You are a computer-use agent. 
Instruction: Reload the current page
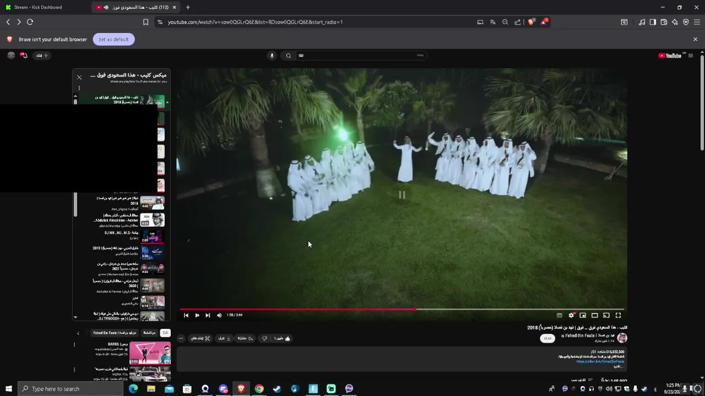[30, 22]
